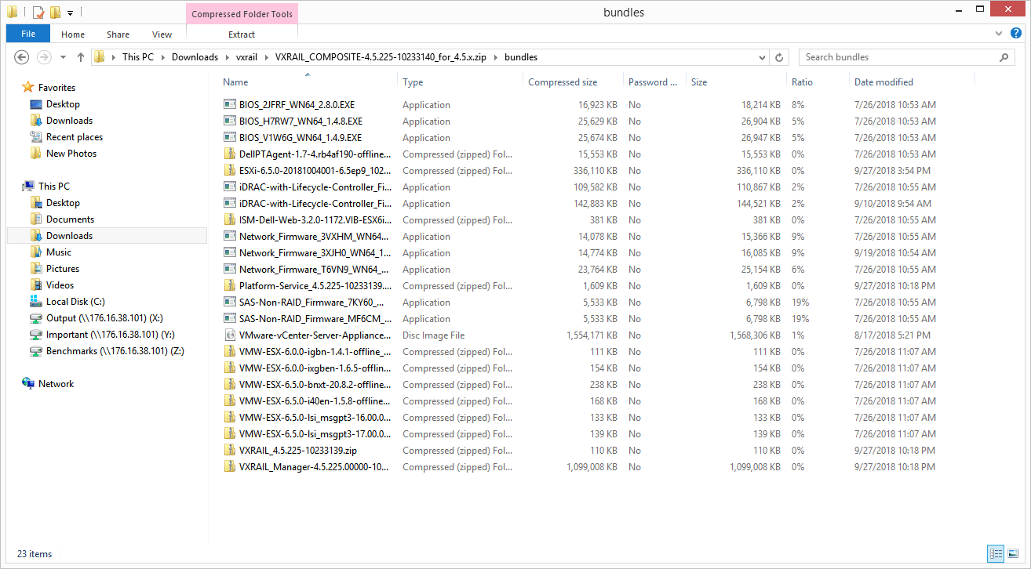Screen dimensions: 1031x569
Task: Select New Photos under Favorites
Action: [x=71, y=154]
